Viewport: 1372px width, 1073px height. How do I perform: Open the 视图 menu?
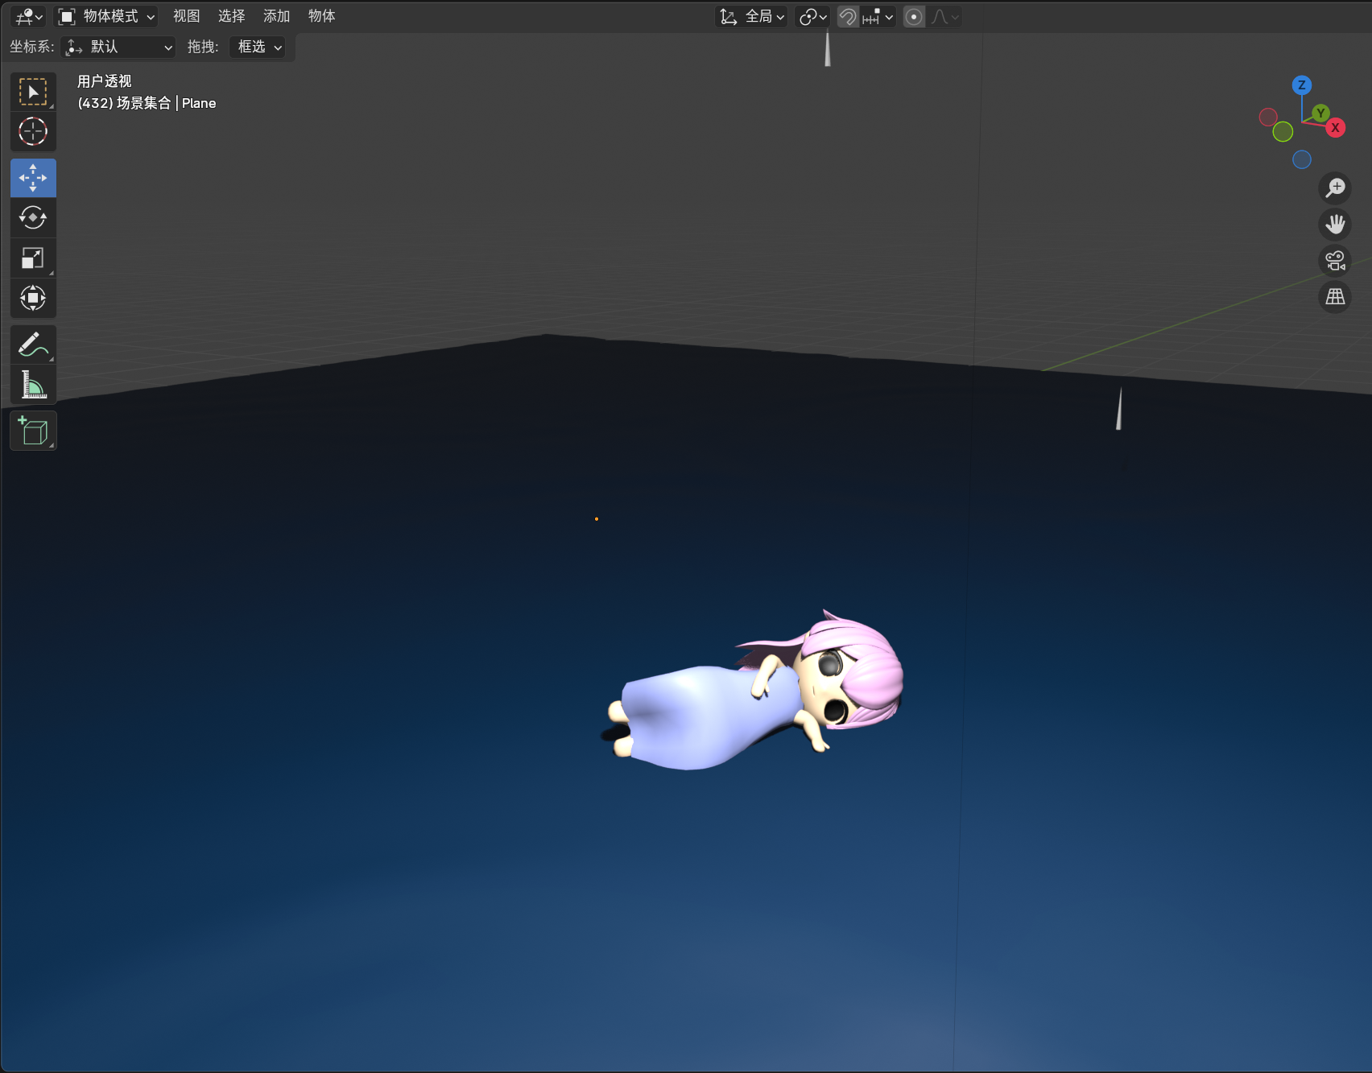tap(186, 17)
